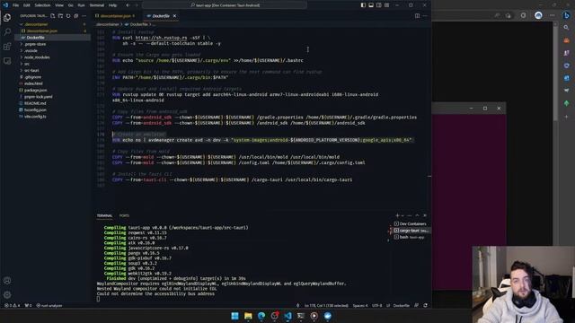Click Spaces: 4 indentation status item
Image resolution: width=575 pixels, height=323 pixels.
(359, 305)
